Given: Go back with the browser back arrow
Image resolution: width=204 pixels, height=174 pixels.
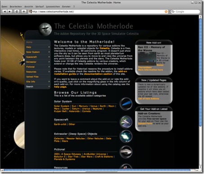Looking at the screenshot, I should pos(5,12).
